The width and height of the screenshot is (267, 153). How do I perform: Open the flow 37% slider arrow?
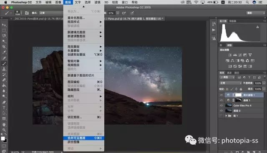(118, 13)
